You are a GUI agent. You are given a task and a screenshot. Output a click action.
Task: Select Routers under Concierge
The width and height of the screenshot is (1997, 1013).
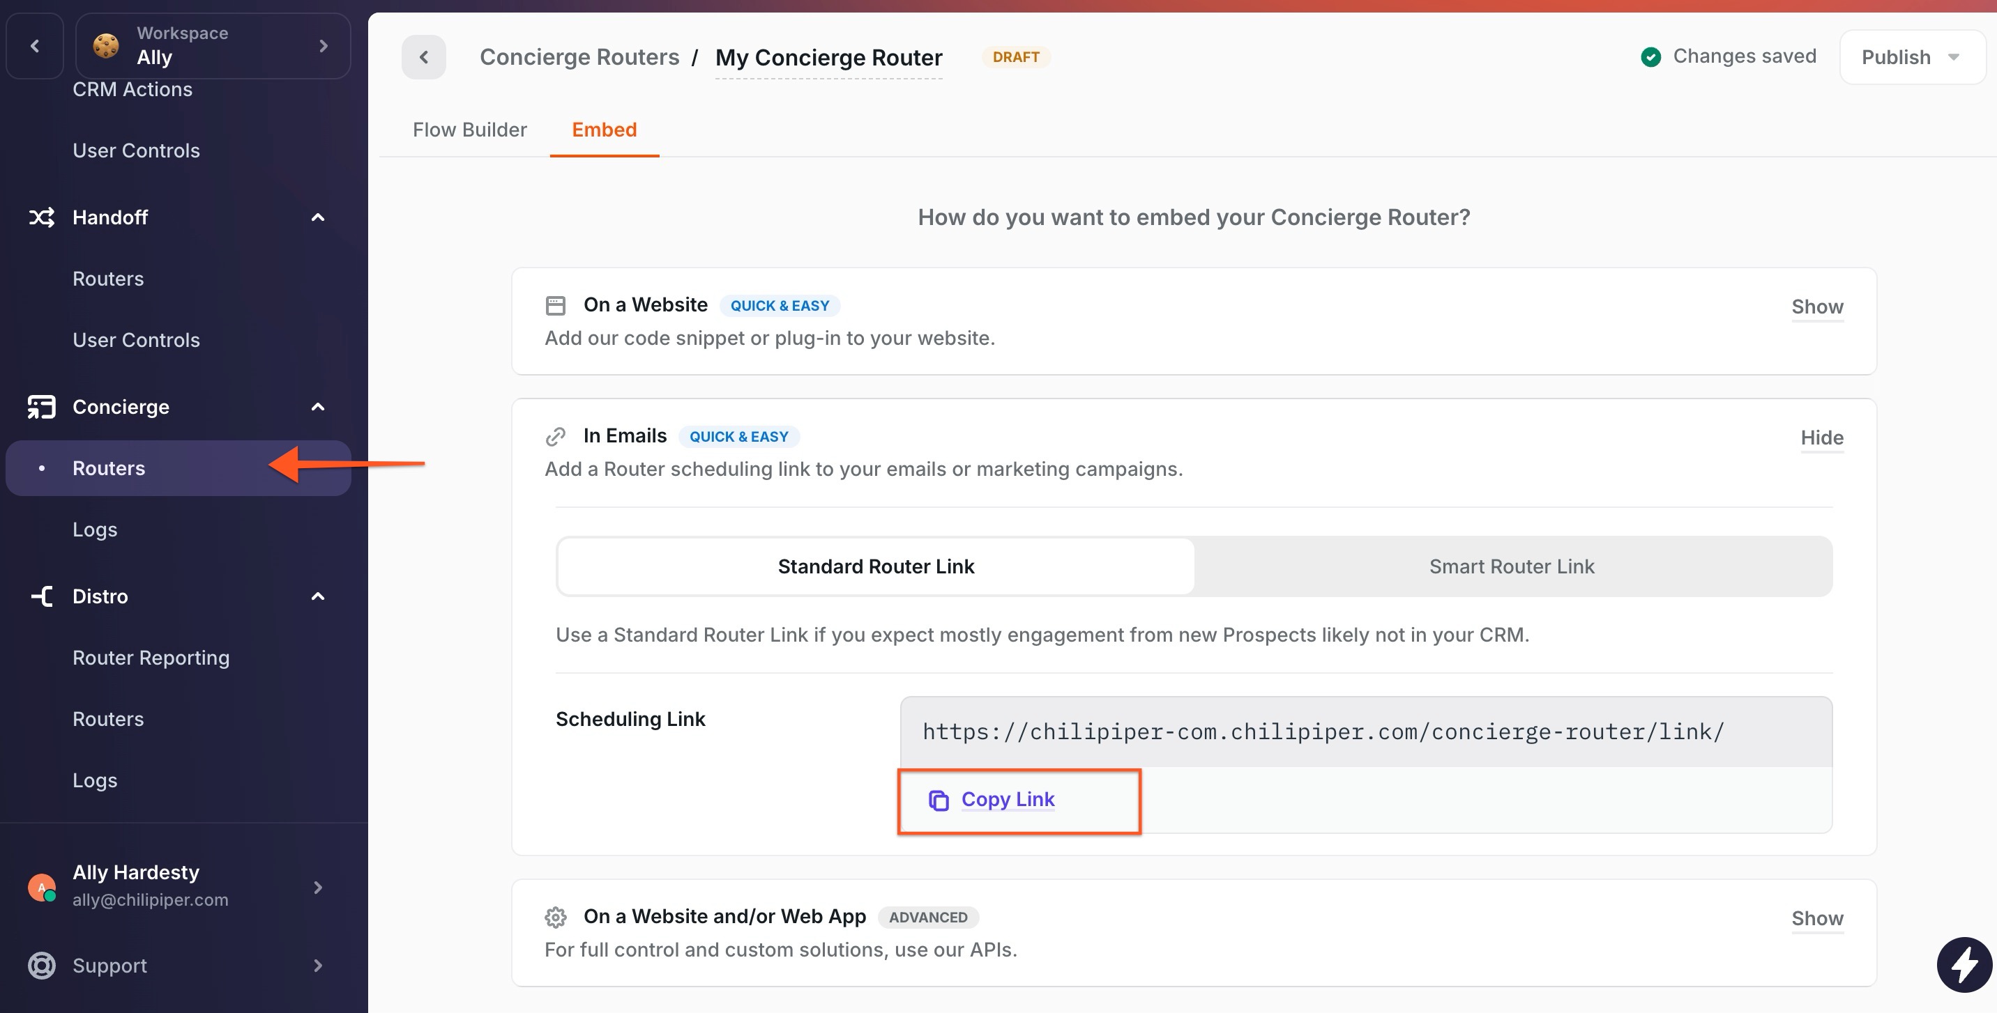click(179, 469)
